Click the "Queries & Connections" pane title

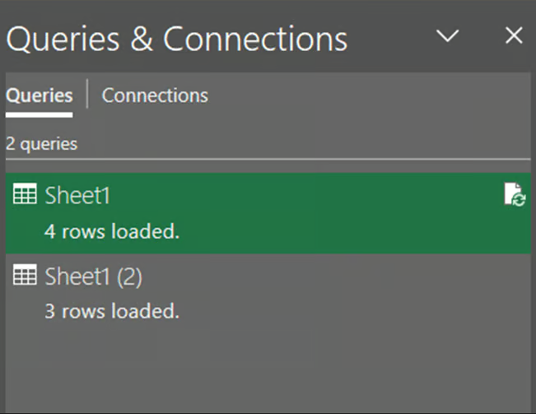[176, 38]
